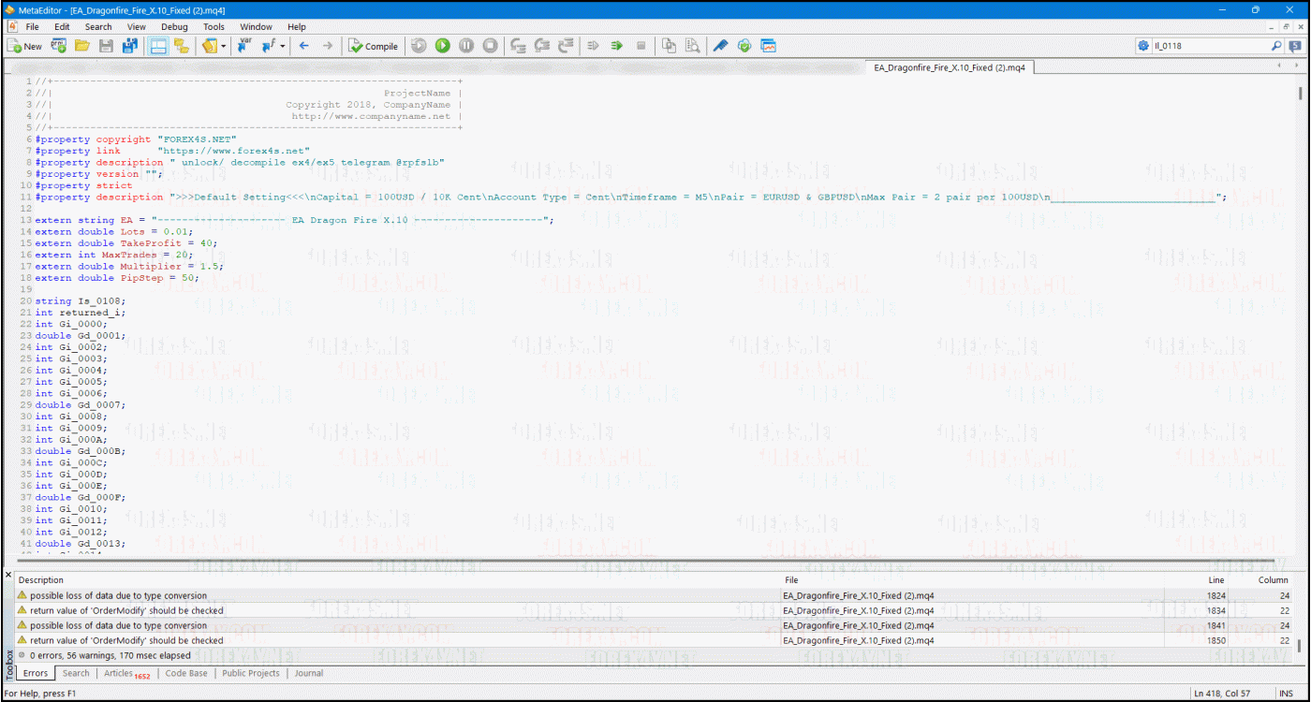The height and width of the screenshot is (702, 1311).
Task: Click the search magnifier icon
Action: pos(1276,46)
